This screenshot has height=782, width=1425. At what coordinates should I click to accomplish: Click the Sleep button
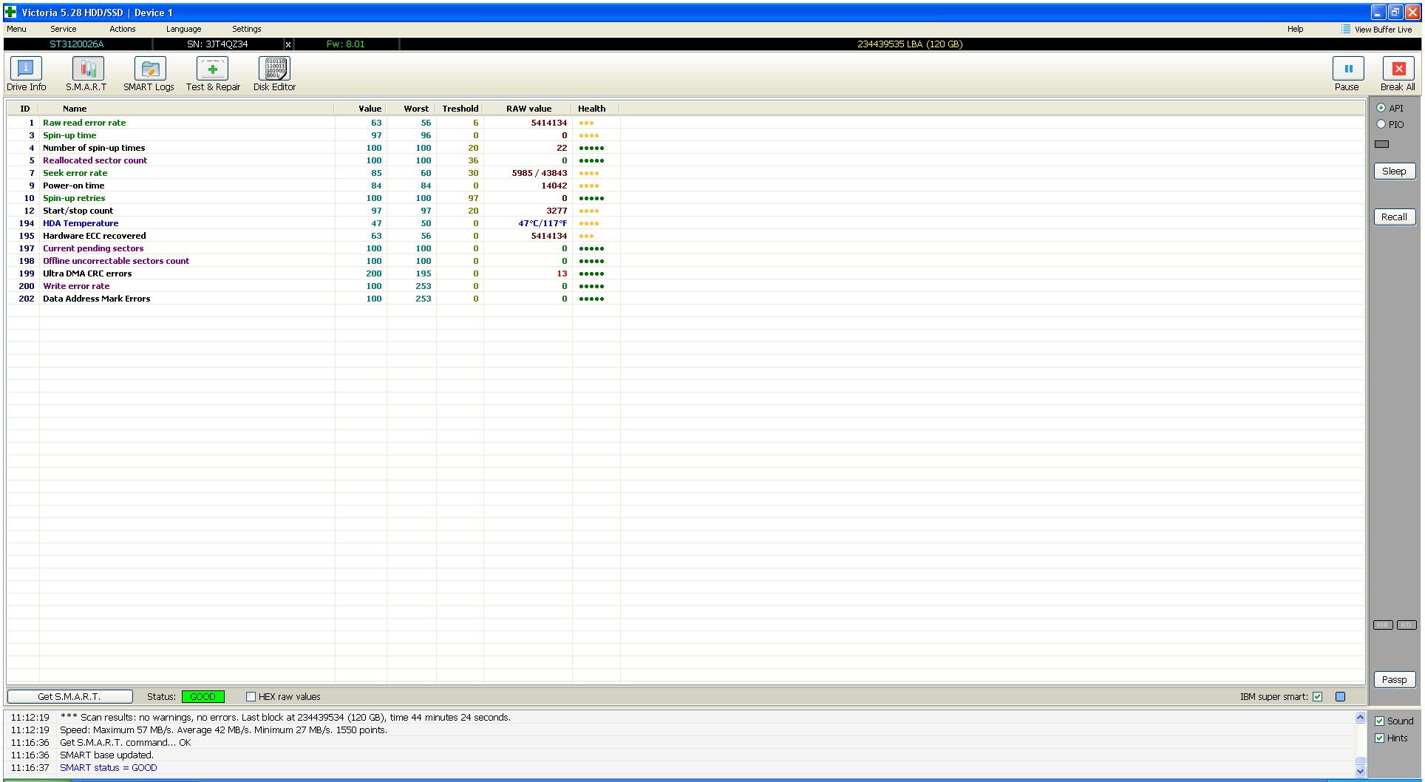pos(1394,171)
